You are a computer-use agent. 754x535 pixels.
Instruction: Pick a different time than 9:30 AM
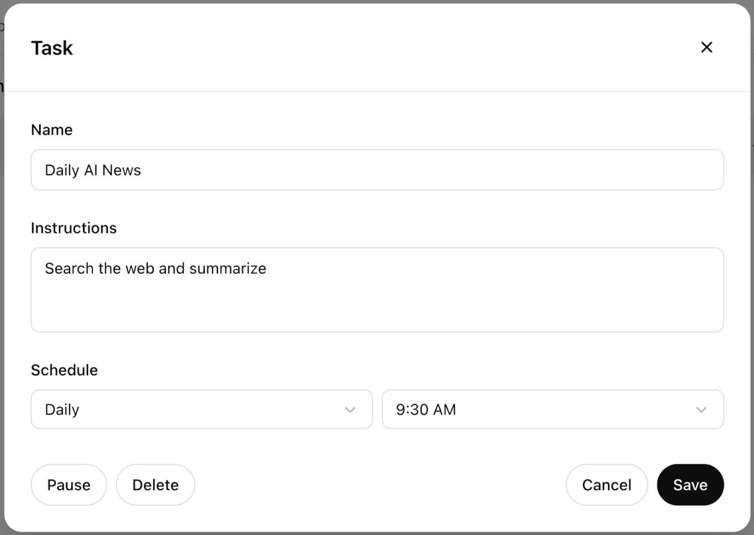pyautogui.click(x=553, y=409)
